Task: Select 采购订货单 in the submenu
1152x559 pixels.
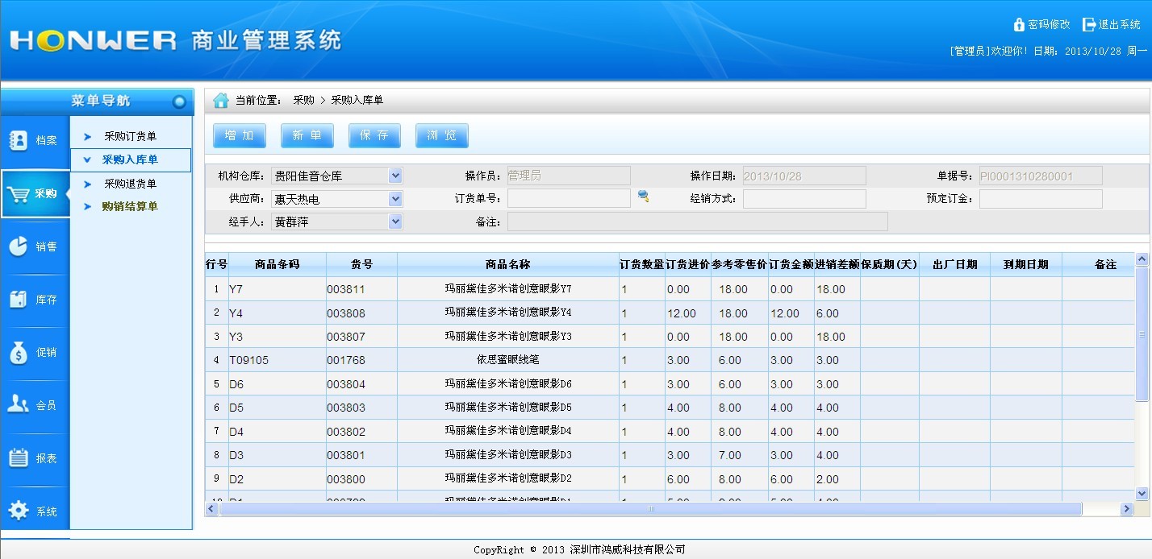Action: pyautogui.click(x=130, y=137)
